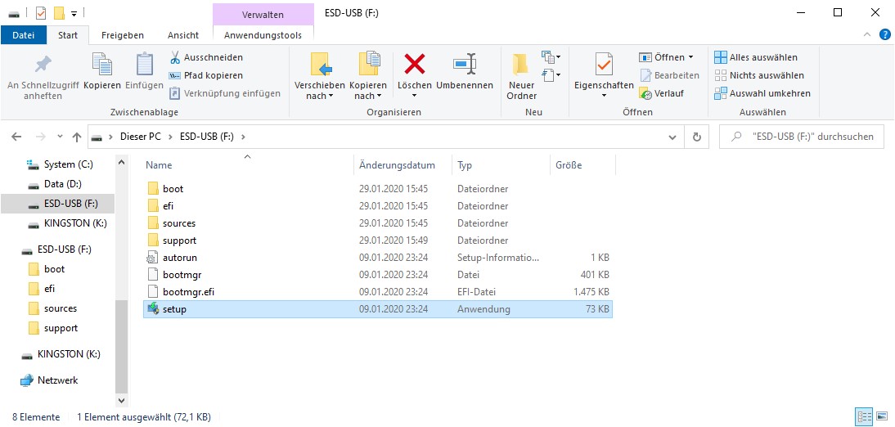Image resolution: width=895 pixels, height=427 pixels.
Task: Sort by Änderungsdatum column
Action: (x=398, y=165)
